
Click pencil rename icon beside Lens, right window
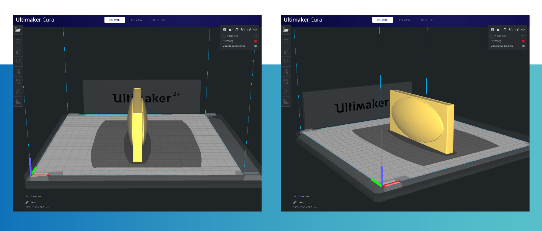point(295,202)
